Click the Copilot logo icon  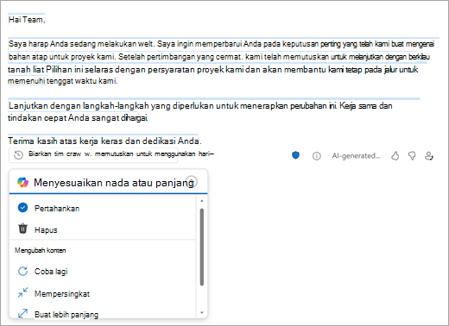point(22,182)
